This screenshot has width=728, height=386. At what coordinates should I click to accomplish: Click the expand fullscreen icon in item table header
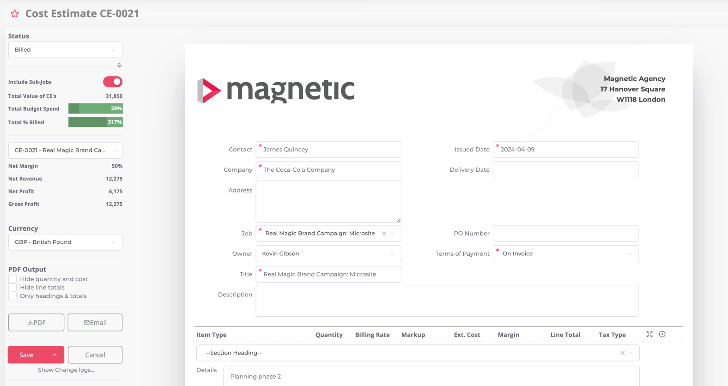[649, 334]
